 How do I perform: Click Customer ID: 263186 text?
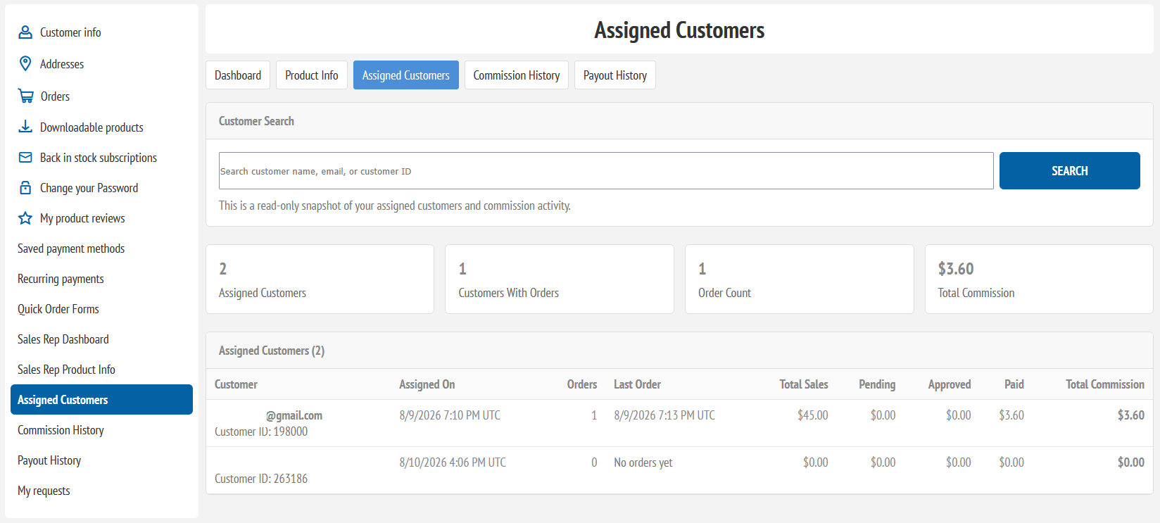coord(261,479)
